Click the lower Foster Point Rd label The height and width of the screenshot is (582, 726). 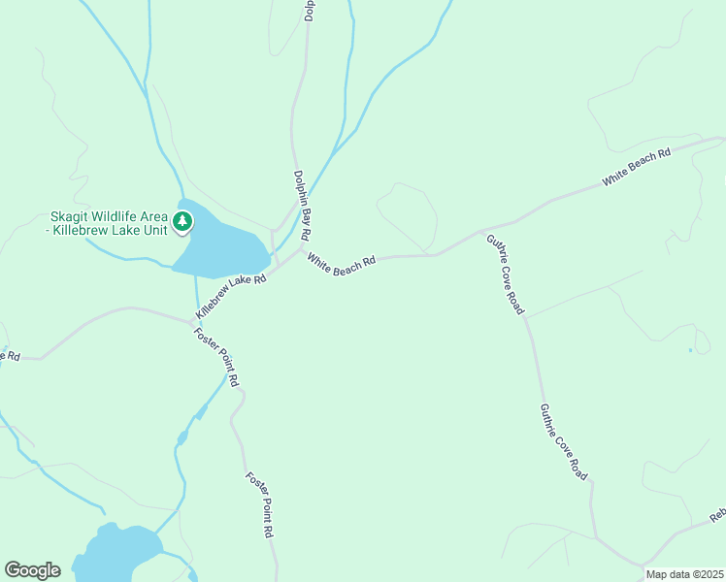coord(260,504)
